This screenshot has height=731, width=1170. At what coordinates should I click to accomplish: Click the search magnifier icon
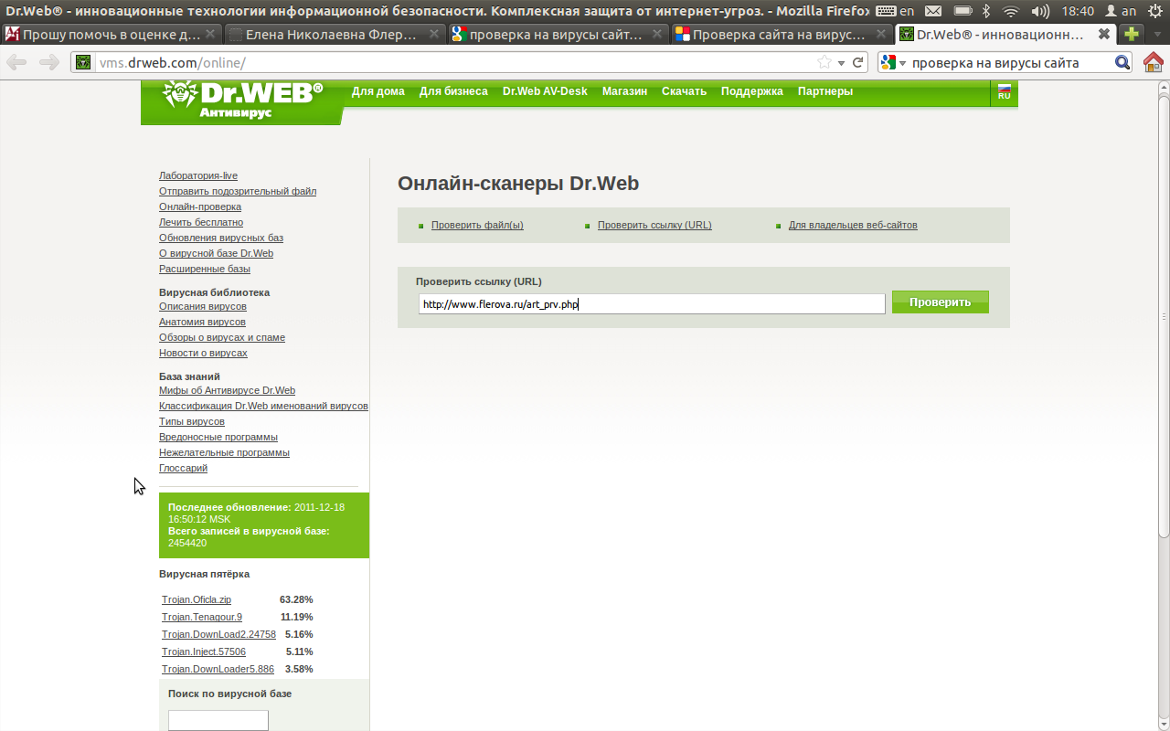coord(1122,63)
